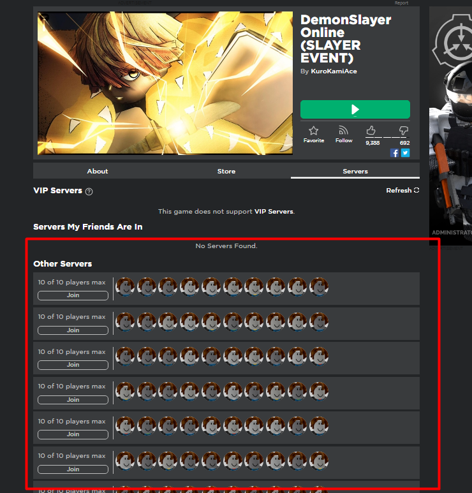Click first player avatar in the second server
Screen dimensions: 472x493
[x=125, y=321]
